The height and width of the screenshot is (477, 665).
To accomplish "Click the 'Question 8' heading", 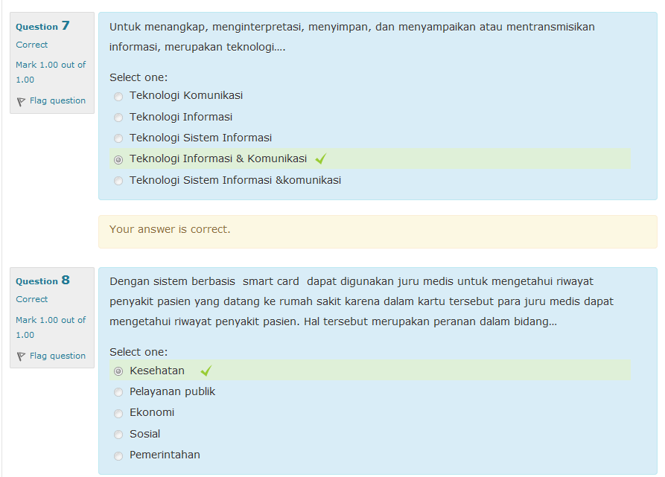I will (42, 281).
